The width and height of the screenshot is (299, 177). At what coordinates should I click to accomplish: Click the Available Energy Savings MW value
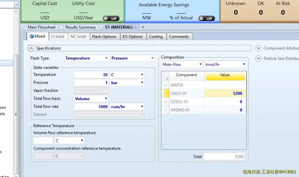pyautogui.click(x=146, y=16)
